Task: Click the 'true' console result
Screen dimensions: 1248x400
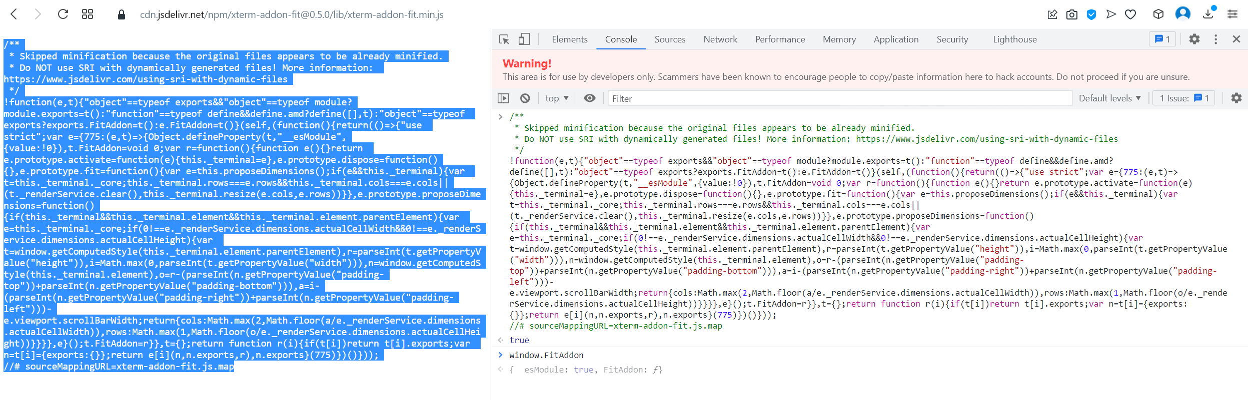Action: point(519,340)
